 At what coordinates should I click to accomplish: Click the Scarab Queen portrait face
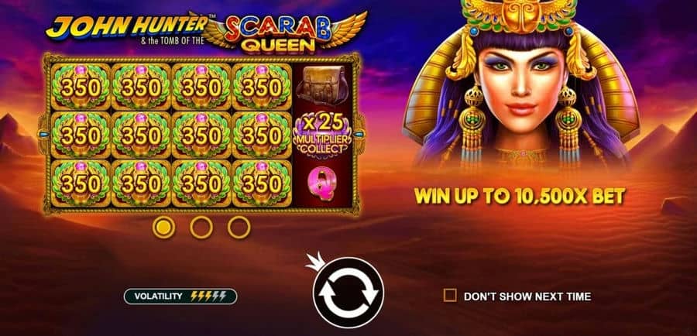[521, 81]
